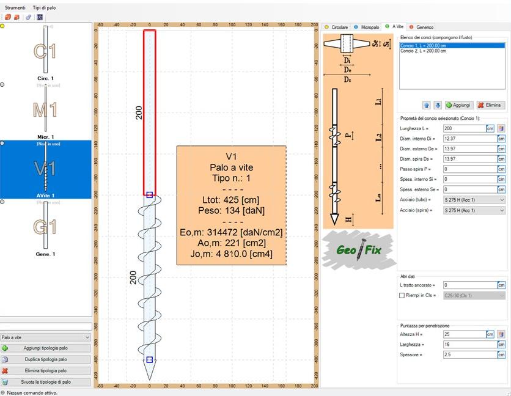Move selected concio up with blue arrow
Viewport: 511px width, 396px height.
(x=427, y=105)
